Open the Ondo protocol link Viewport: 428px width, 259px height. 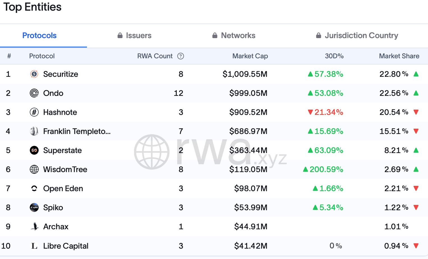tap(53, 93)
